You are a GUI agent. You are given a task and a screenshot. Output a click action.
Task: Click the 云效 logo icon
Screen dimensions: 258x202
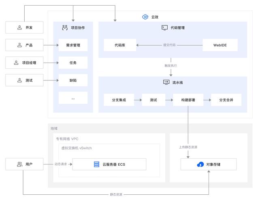click(x=145, y=17)
